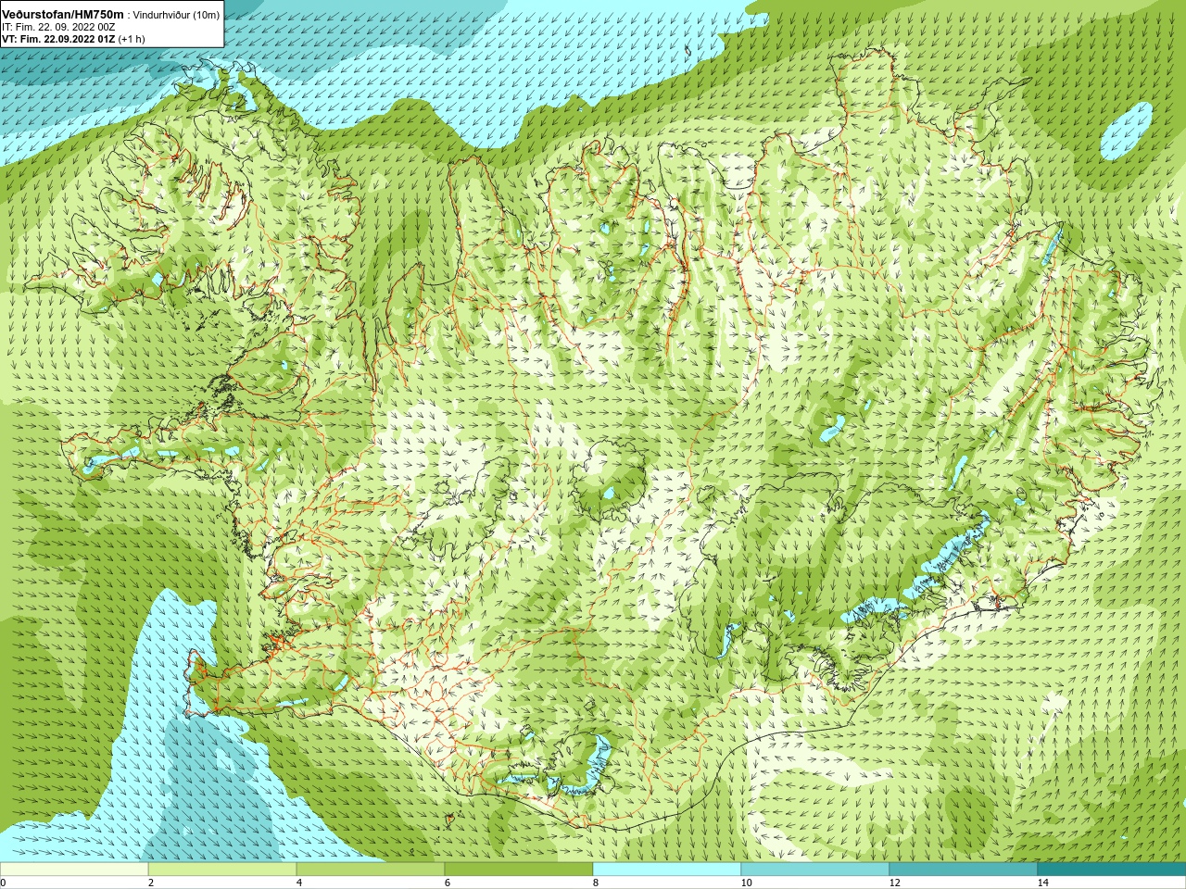Select the 'Vindurhviður (10m)' parameter label
1186x889 pixels.
[177, 15]
